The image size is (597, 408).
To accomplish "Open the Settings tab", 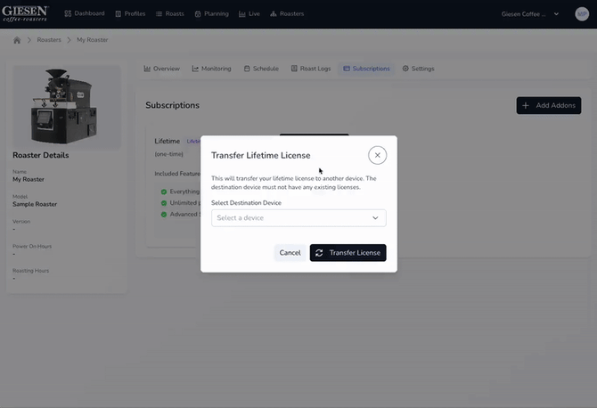I will [418, 69].
